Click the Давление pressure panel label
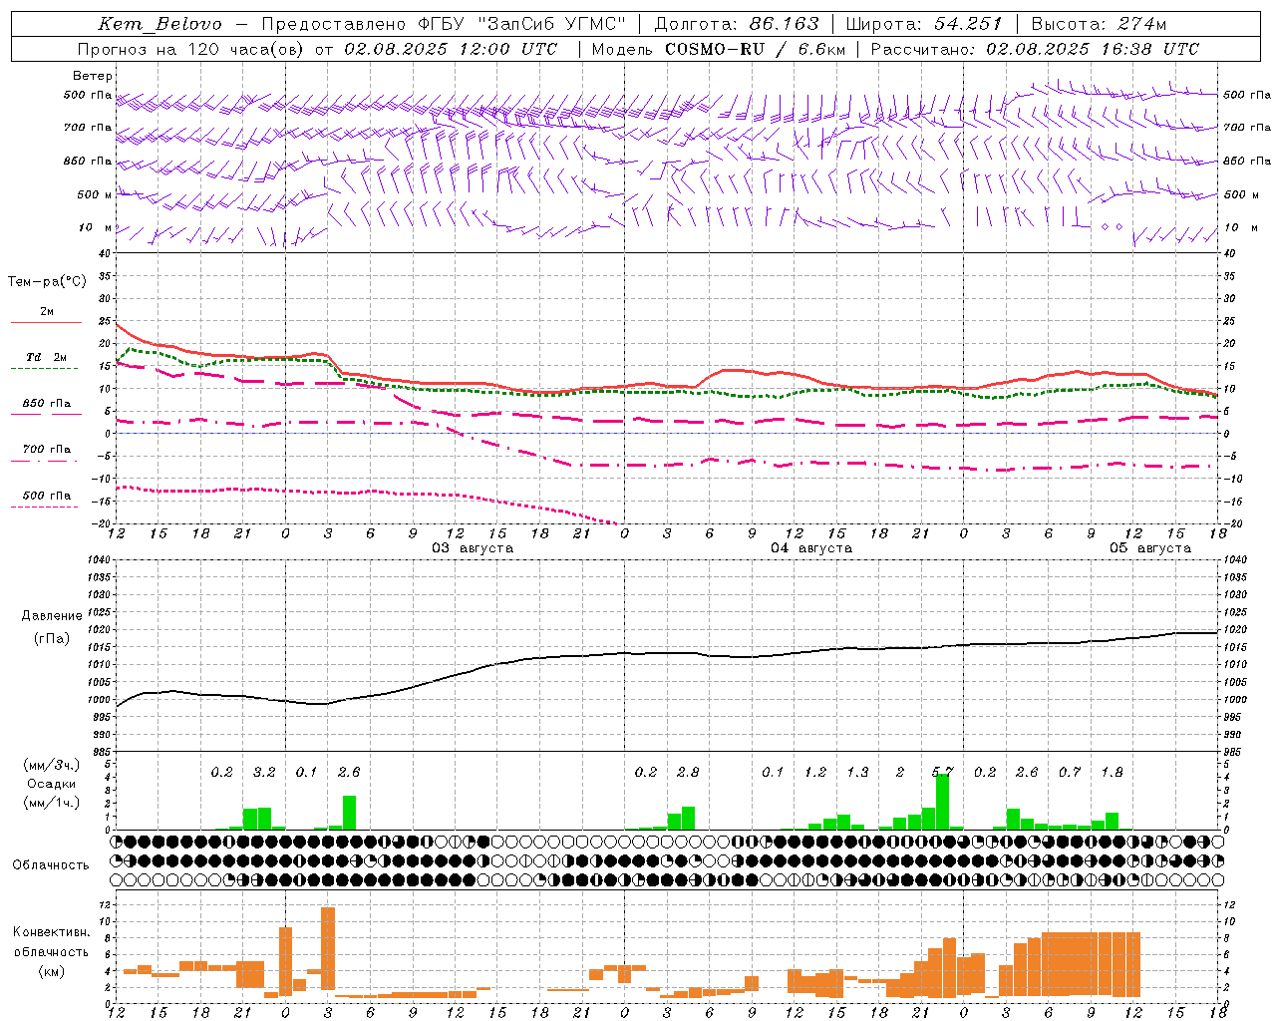Image resolution: width=1276 pixels, height=1021 pixels. coord(52,616)
